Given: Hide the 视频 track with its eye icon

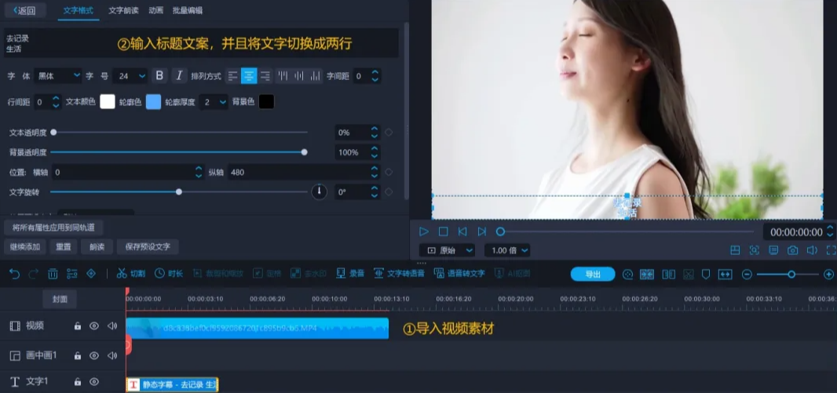Looking at the screenshot, I should point(94,326).
